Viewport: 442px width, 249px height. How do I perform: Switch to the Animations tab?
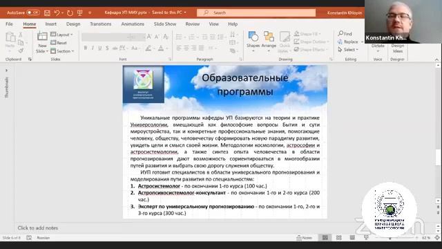pos(133,24)
